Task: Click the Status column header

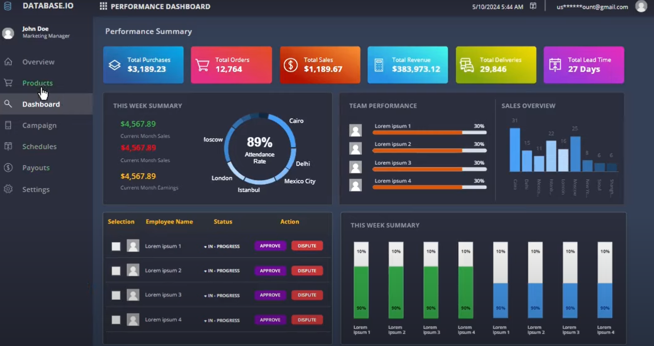Action: click(223, 222)
